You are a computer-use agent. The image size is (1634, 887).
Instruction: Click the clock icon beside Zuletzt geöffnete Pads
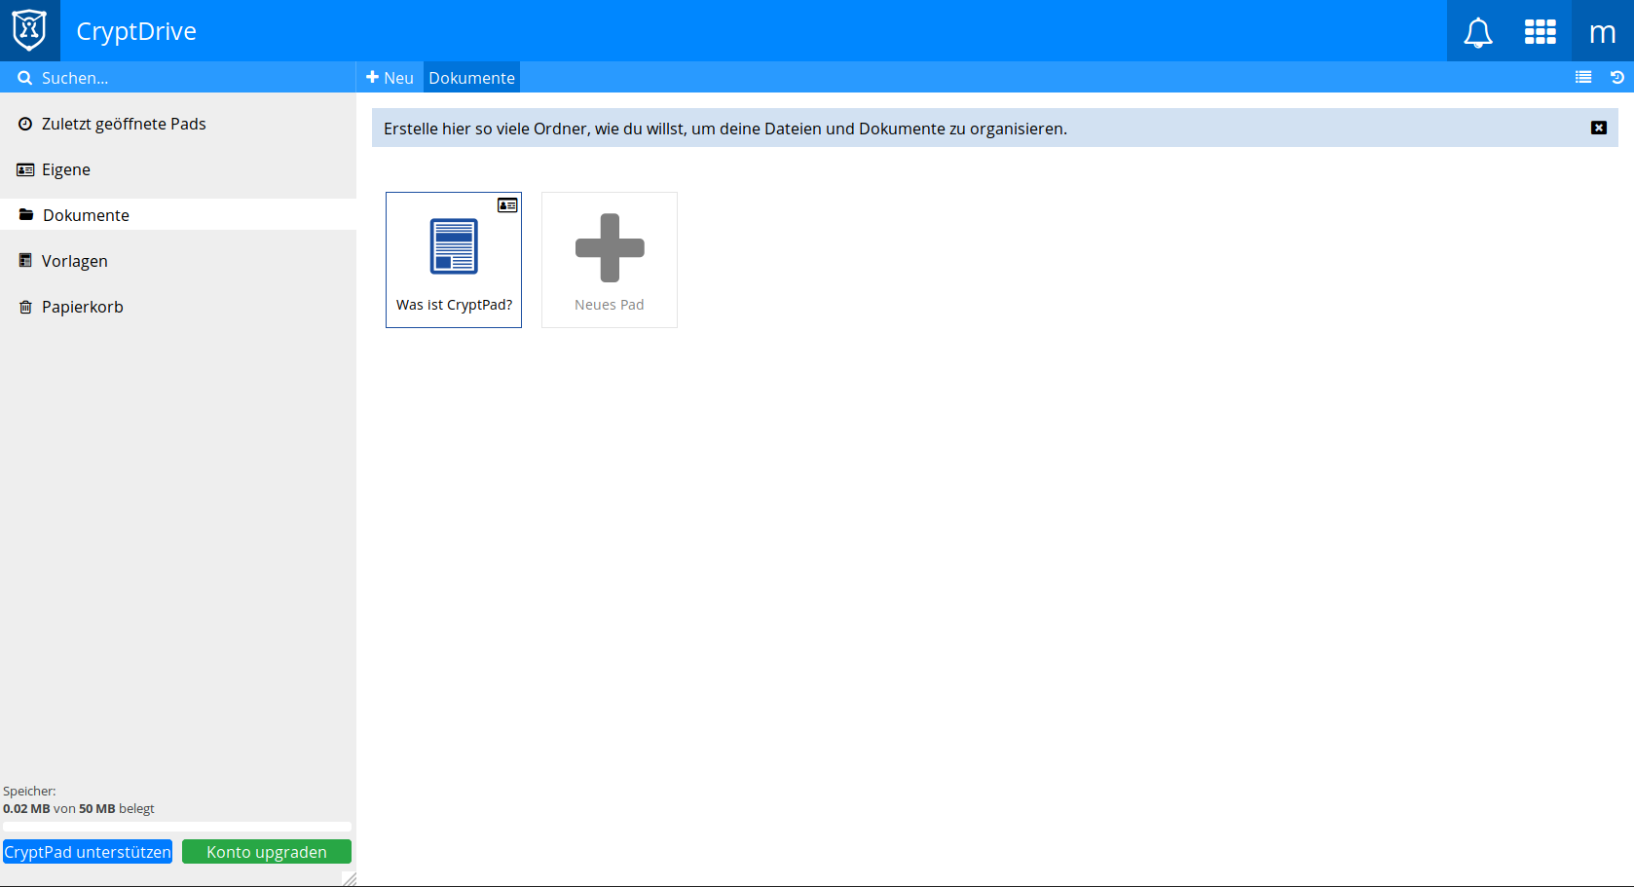(x=25, y=124)
